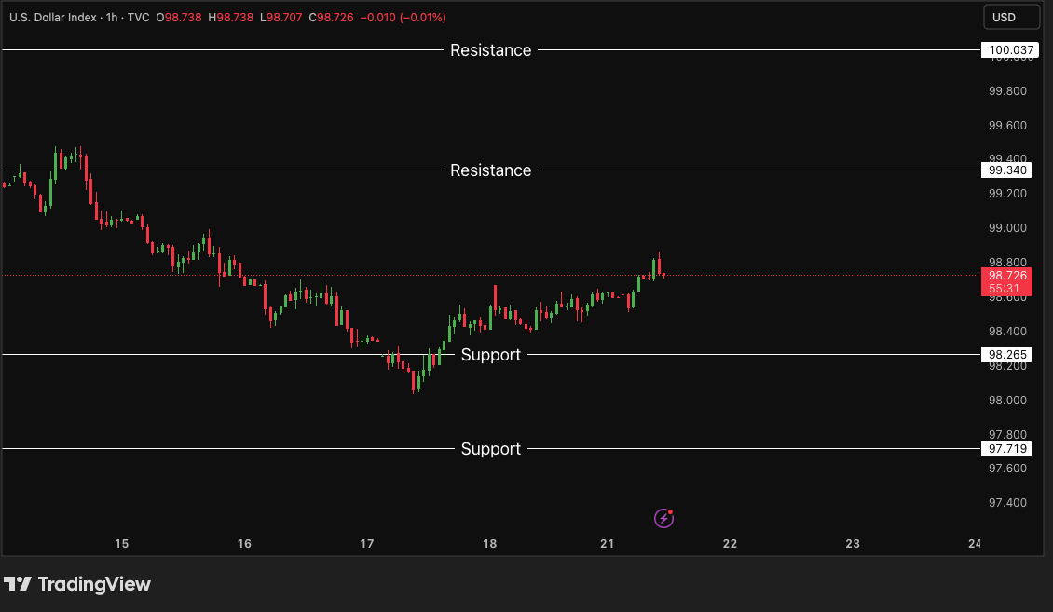Click the 99.800 price scale label
Image resolution: width=1053 pixels, height=612 pixels.
click(x=1007, y=91)
